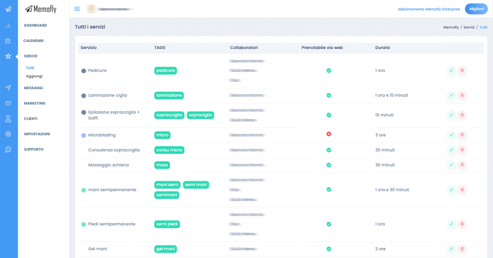Click the envelope marketing sidebar icon
Screen dimensions: 493x258
(x=8, y=103)
